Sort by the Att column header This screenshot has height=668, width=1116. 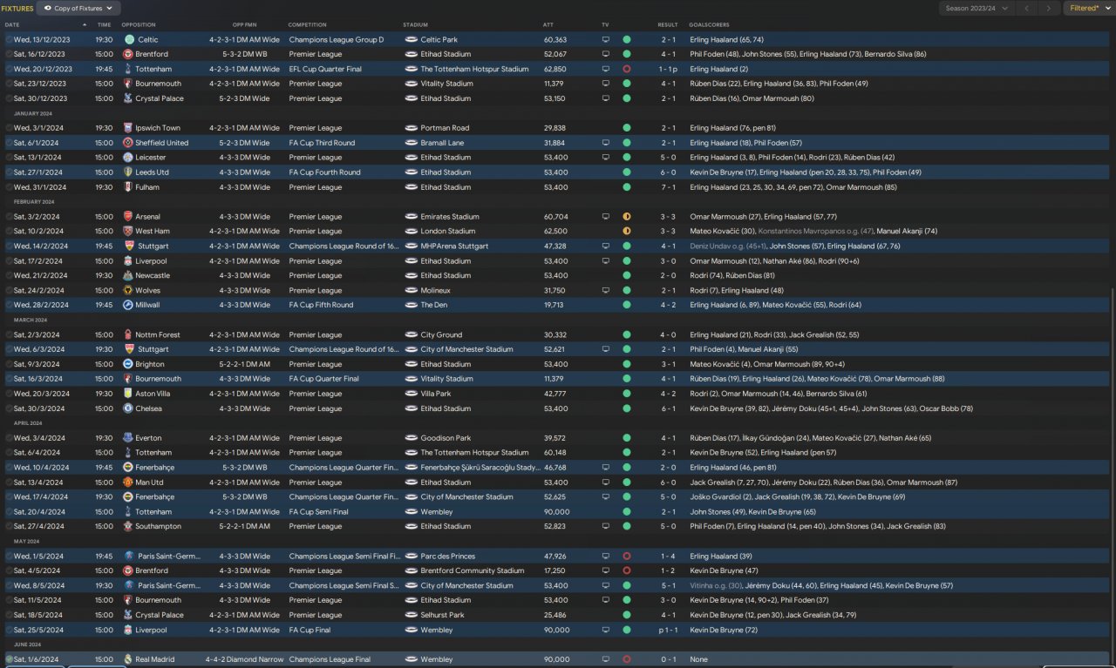pos(548,24)
